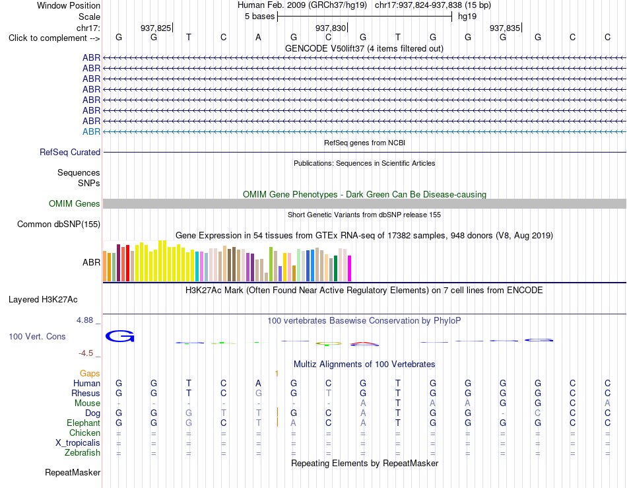Click the maroon bar in GTEx expression chart

click(118, 263)
